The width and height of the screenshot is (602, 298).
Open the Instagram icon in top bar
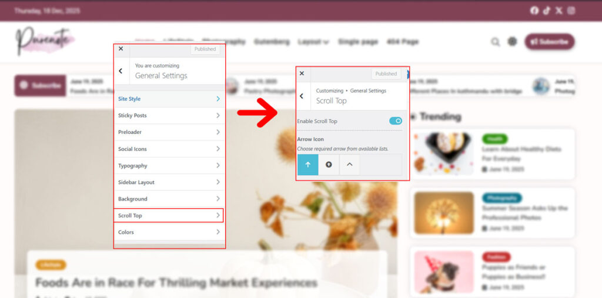click(571, 11)
